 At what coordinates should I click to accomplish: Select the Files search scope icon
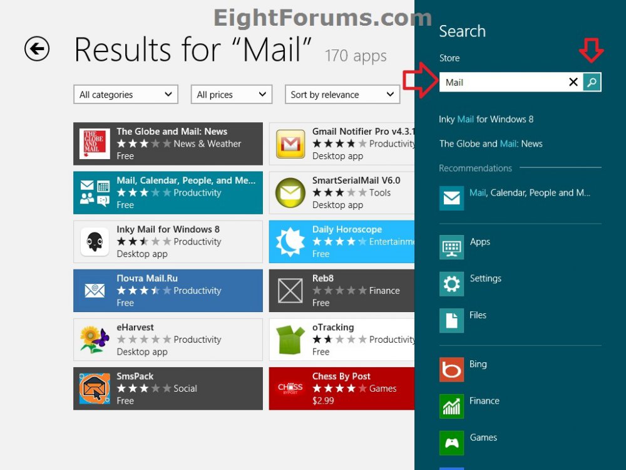pos(451,321)
